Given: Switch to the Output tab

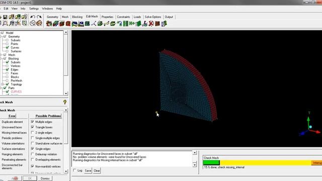Looking at the screenshot, I should point(169,17).
